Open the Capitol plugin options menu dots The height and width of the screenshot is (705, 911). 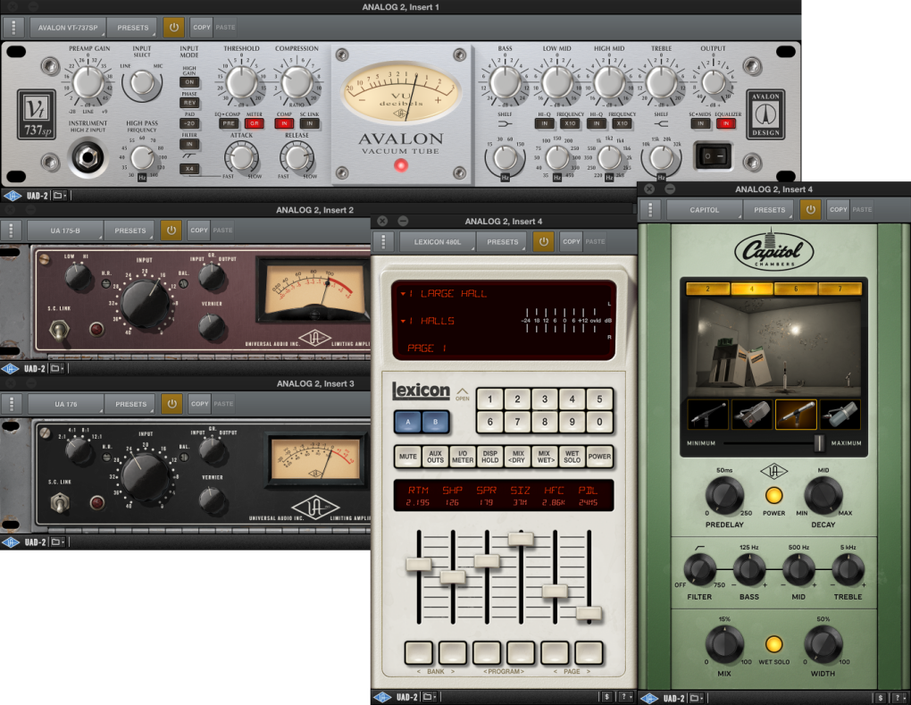[650, 209]
